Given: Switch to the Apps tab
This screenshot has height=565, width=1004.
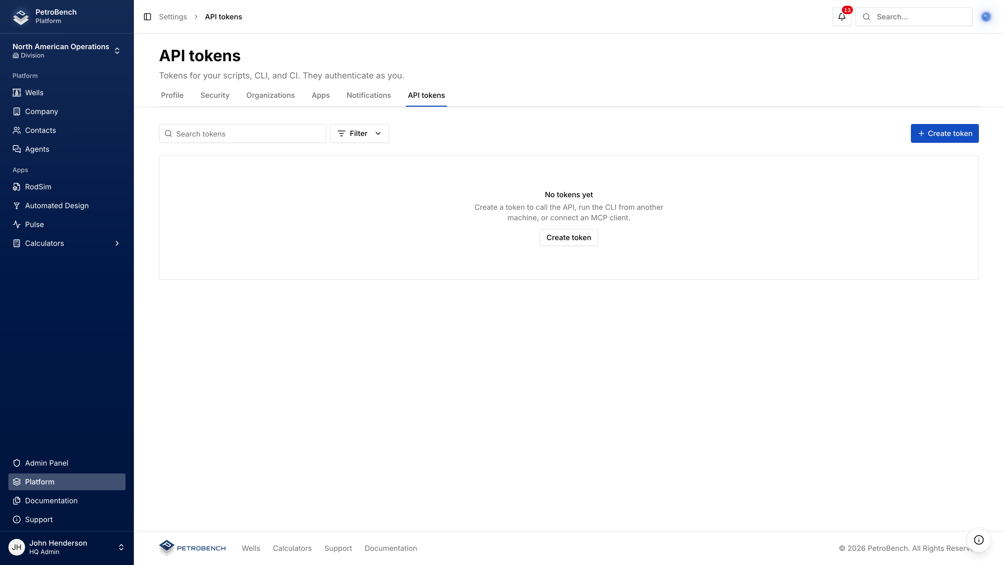Looking at the screenshot, I should [x=320, y=95].
